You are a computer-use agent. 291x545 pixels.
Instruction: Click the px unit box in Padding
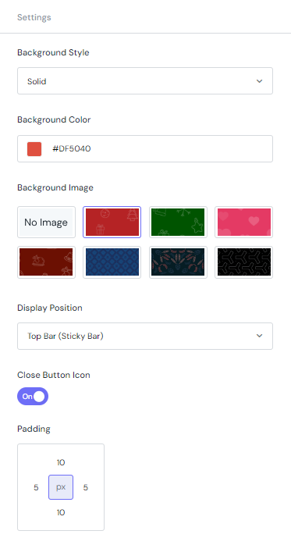pyautogui.click(x=61, y=487)
